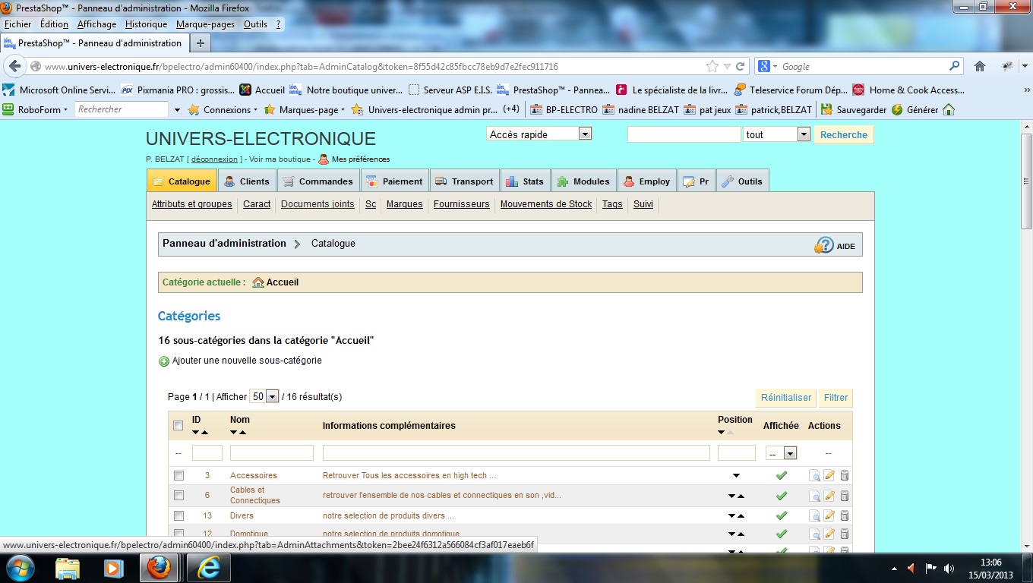The height and width of the screenshot is (583, 1033).
Task: Show hidden icons in the system tray
Action: click(893, 568)
